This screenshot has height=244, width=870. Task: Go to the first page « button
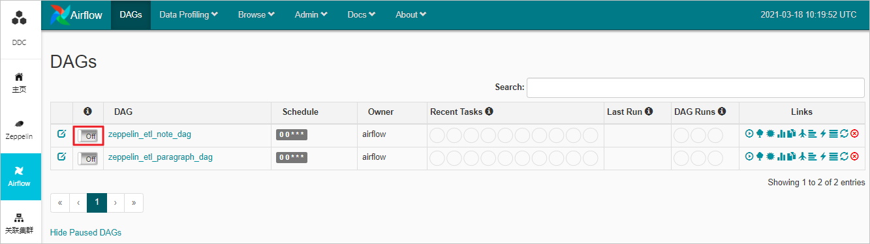pos(59,202)
